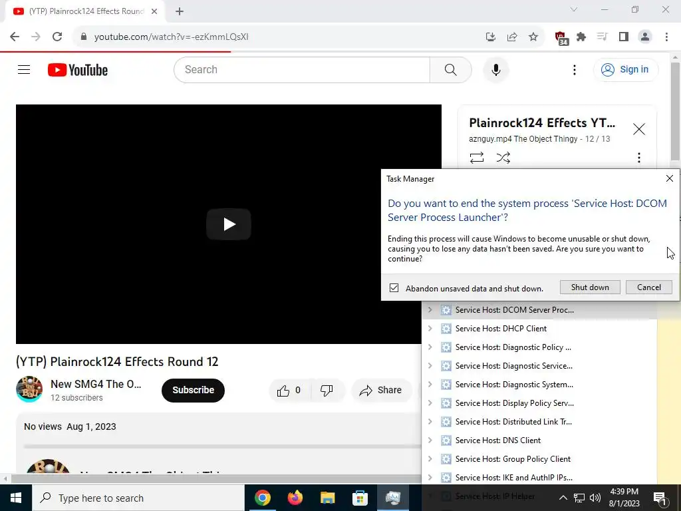This screenshot has height=511, width=681.
Task: Open Microsoft Store from the taskbar
Action: [x=360, y=498]
